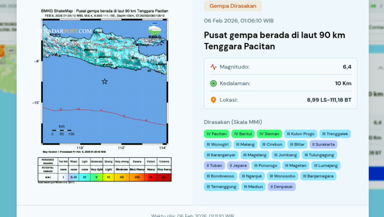The image size is (384, 217).
Task: Click the earthquake headline about Tenggara Pacitan
Action: point(274,41)
